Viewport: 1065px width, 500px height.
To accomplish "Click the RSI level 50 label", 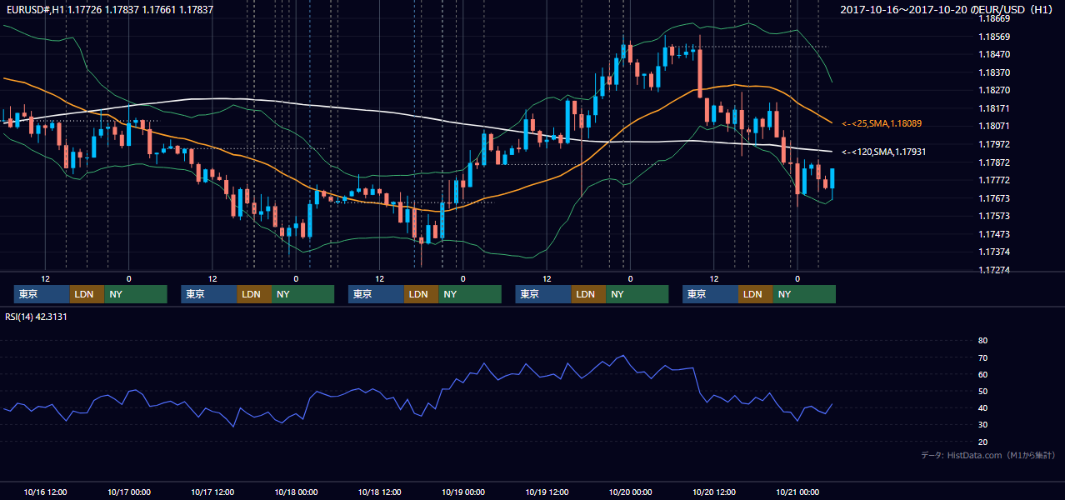I will click(x=982, y=391).
